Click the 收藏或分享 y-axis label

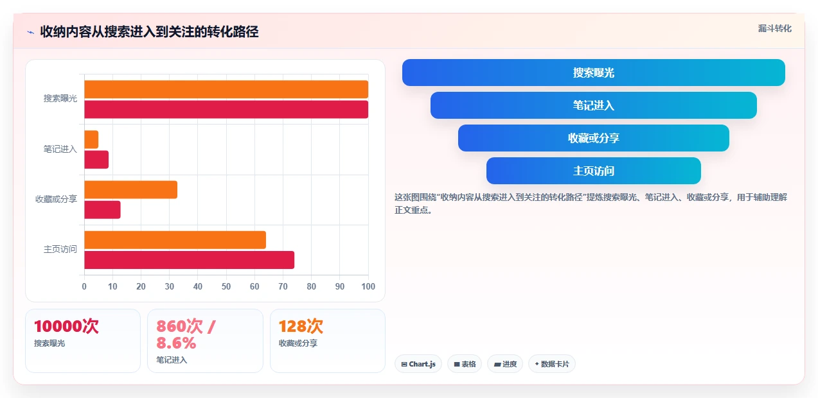pyautogui.click(x=57, y=199)
